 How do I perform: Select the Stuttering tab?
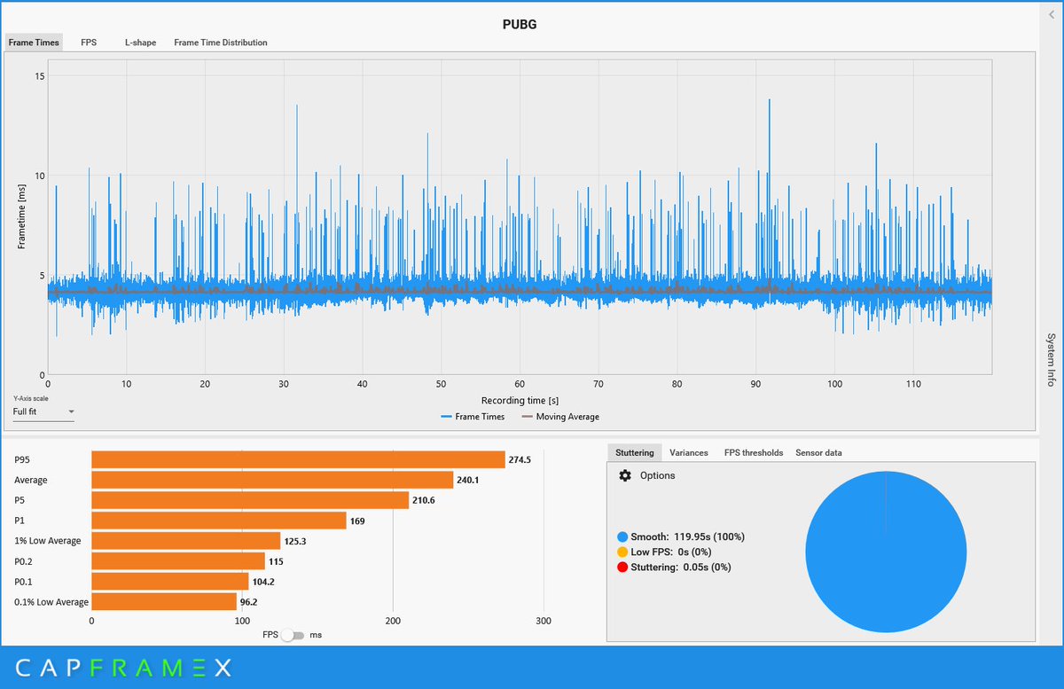coord(634,452)
